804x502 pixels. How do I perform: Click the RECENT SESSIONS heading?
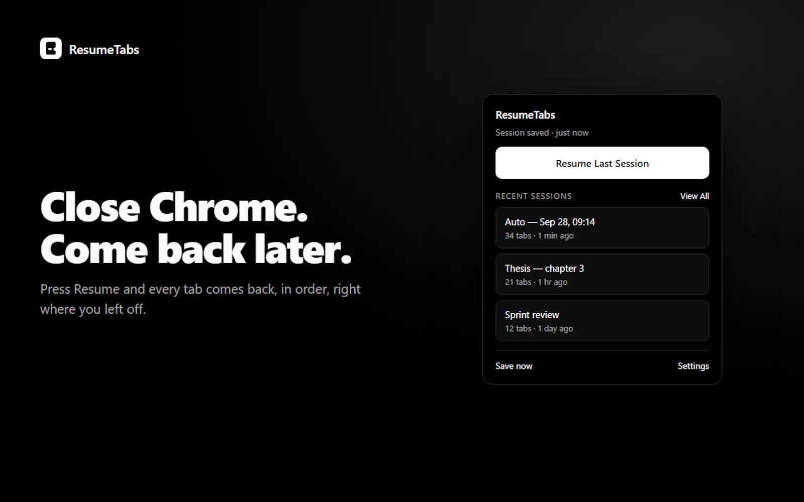[x=533, y=196]
